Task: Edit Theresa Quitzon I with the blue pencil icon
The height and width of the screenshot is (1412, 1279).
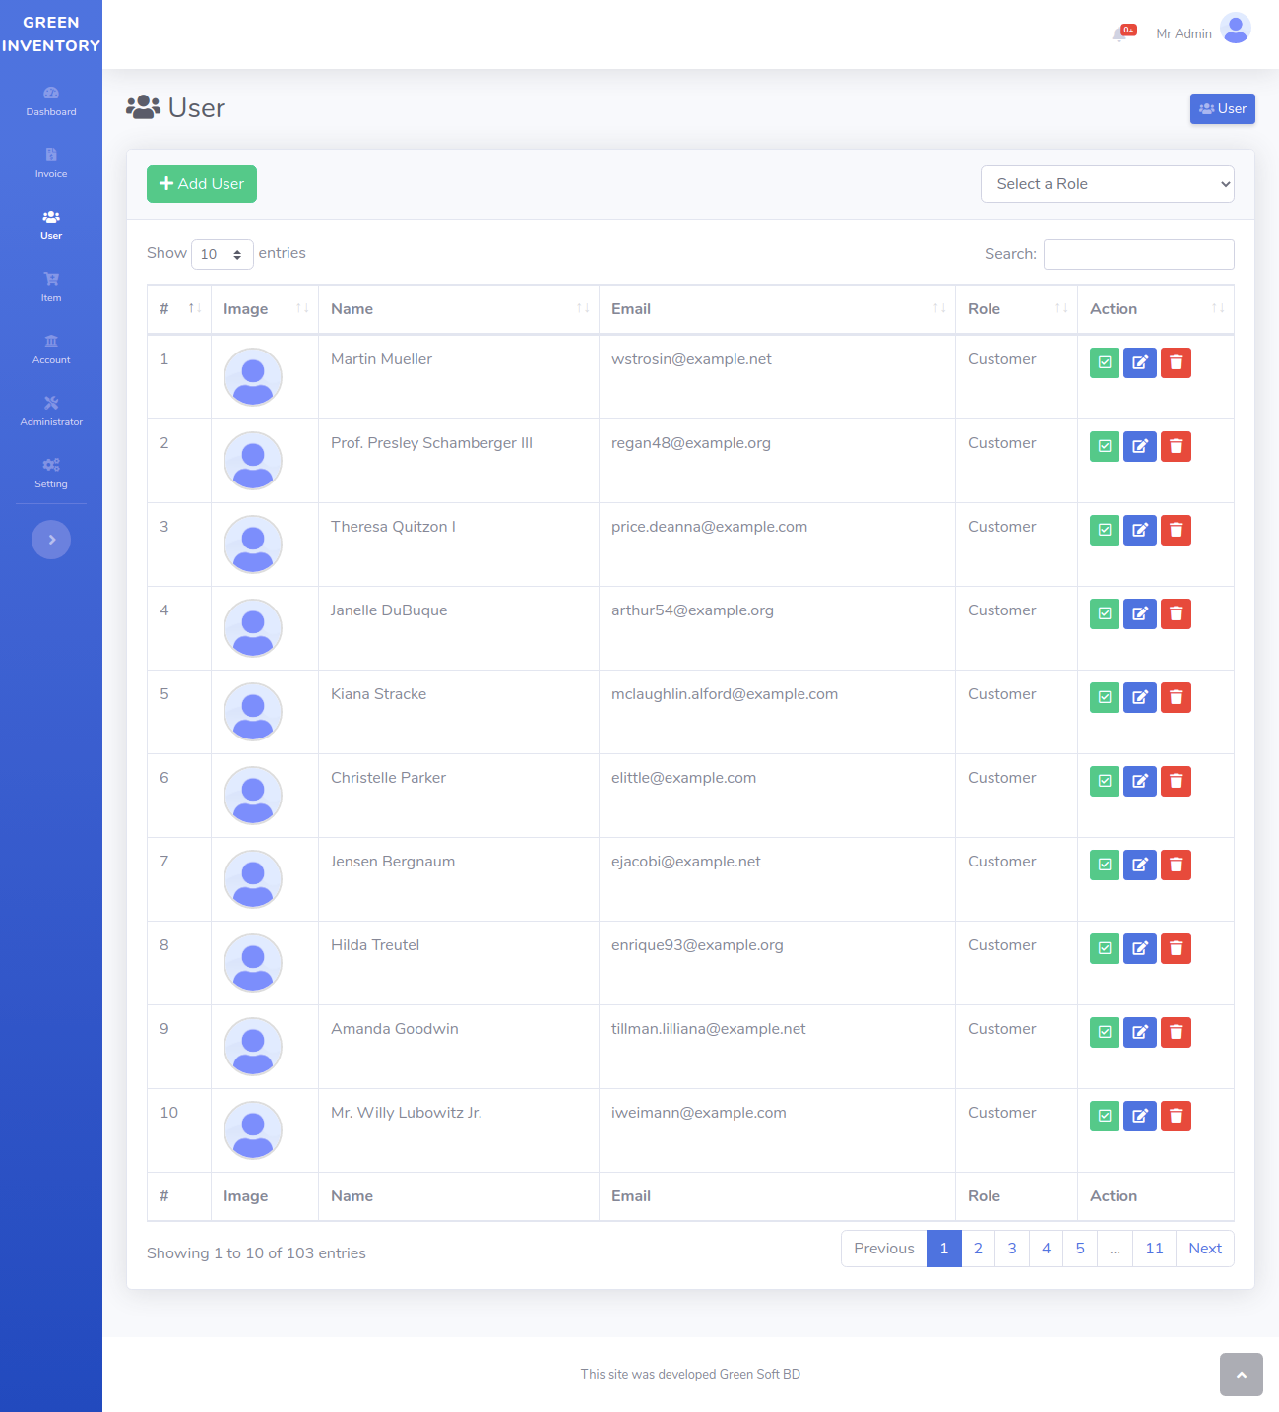Action: click(x=1140, y=531)
